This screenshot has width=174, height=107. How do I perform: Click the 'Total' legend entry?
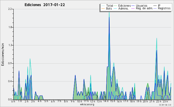(107, 5)
